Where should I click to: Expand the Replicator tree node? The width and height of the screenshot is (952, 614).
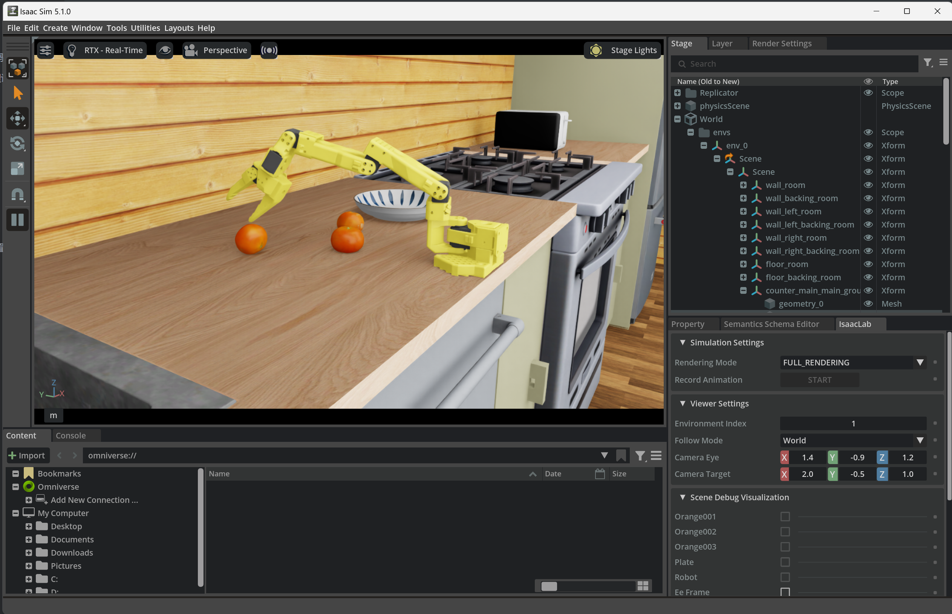click(677, 93)
